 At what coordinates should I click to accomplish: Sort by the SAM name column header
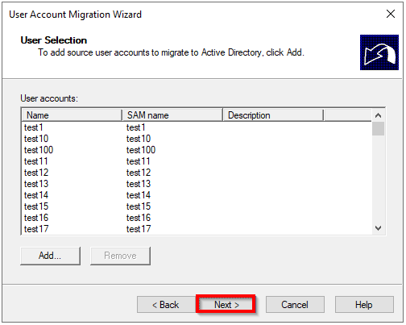coord(172,115)
